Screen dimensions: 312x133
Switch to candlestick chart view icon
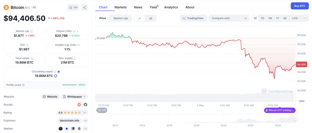point(151,18)
